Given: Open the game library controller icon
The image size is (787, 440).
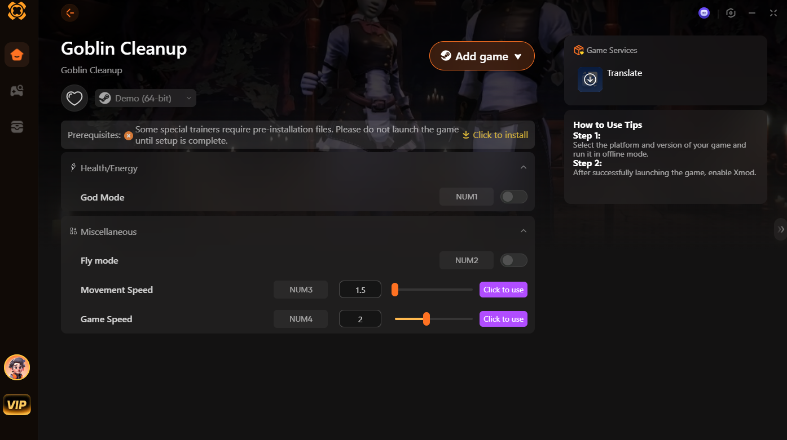Looking at the screenshot, I should pos(17,91).
